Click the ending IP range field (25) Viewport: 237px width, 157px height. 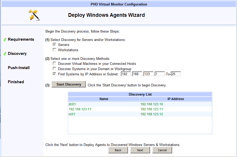pos(176,74)
